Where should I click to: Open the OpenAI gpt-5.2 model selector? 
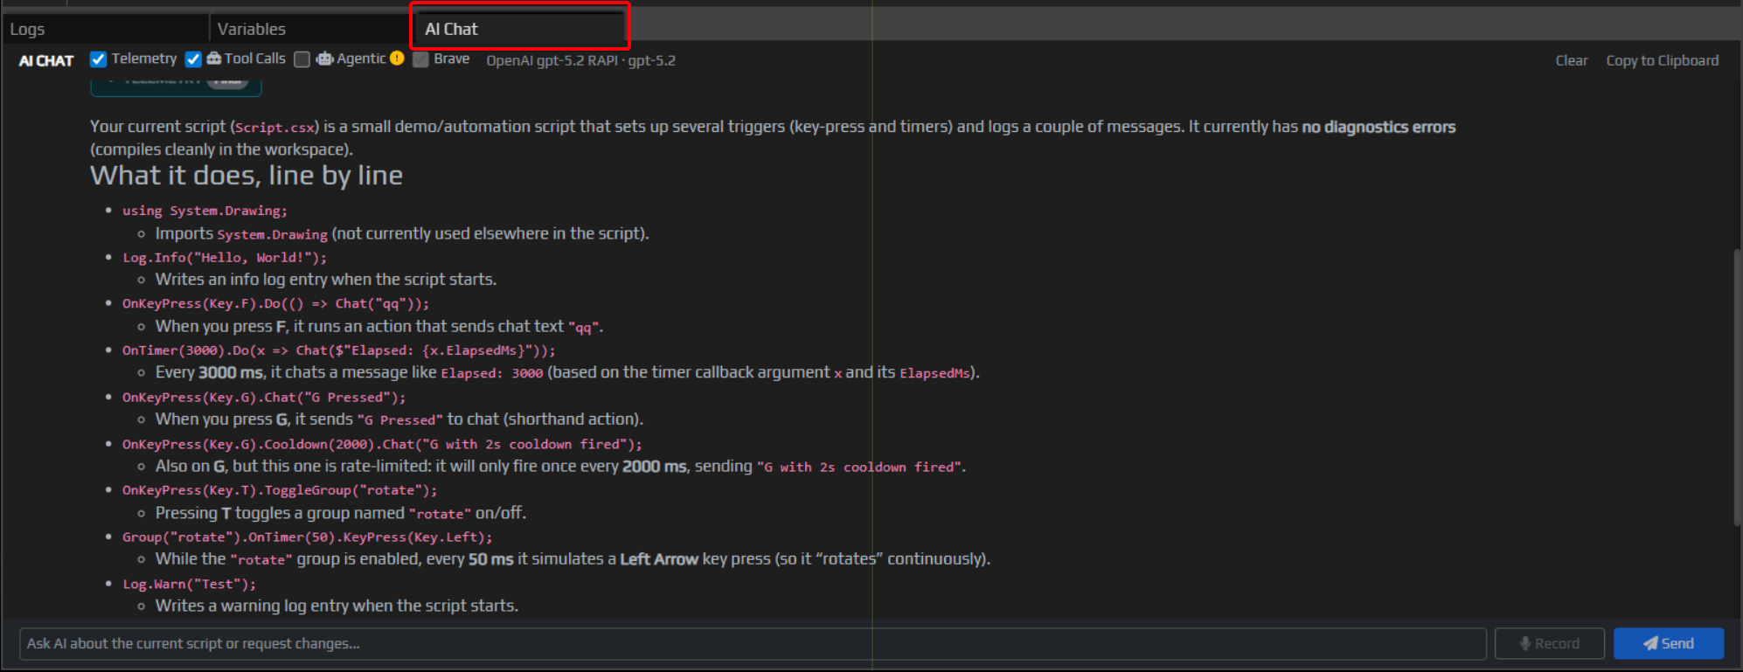(x=580, y=60)
